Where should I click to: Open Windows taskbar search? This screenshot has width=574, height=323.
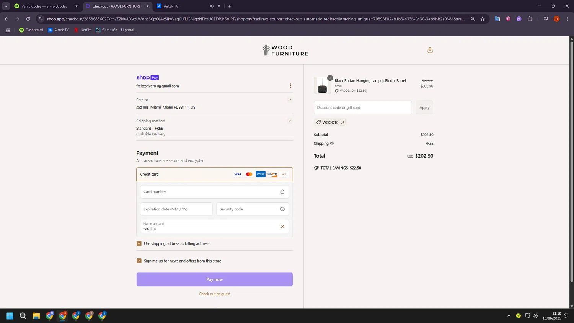[x=23, y=316]
